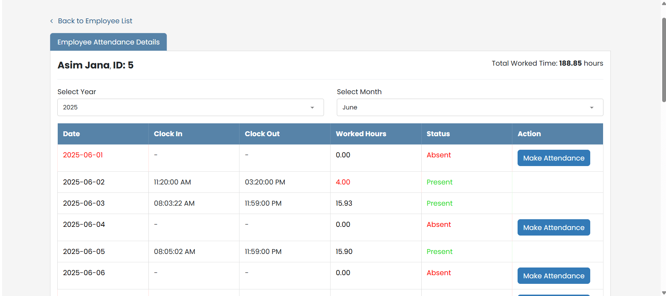
Task: Click the red worked hours value 4.00
Action: pos(343,182)
